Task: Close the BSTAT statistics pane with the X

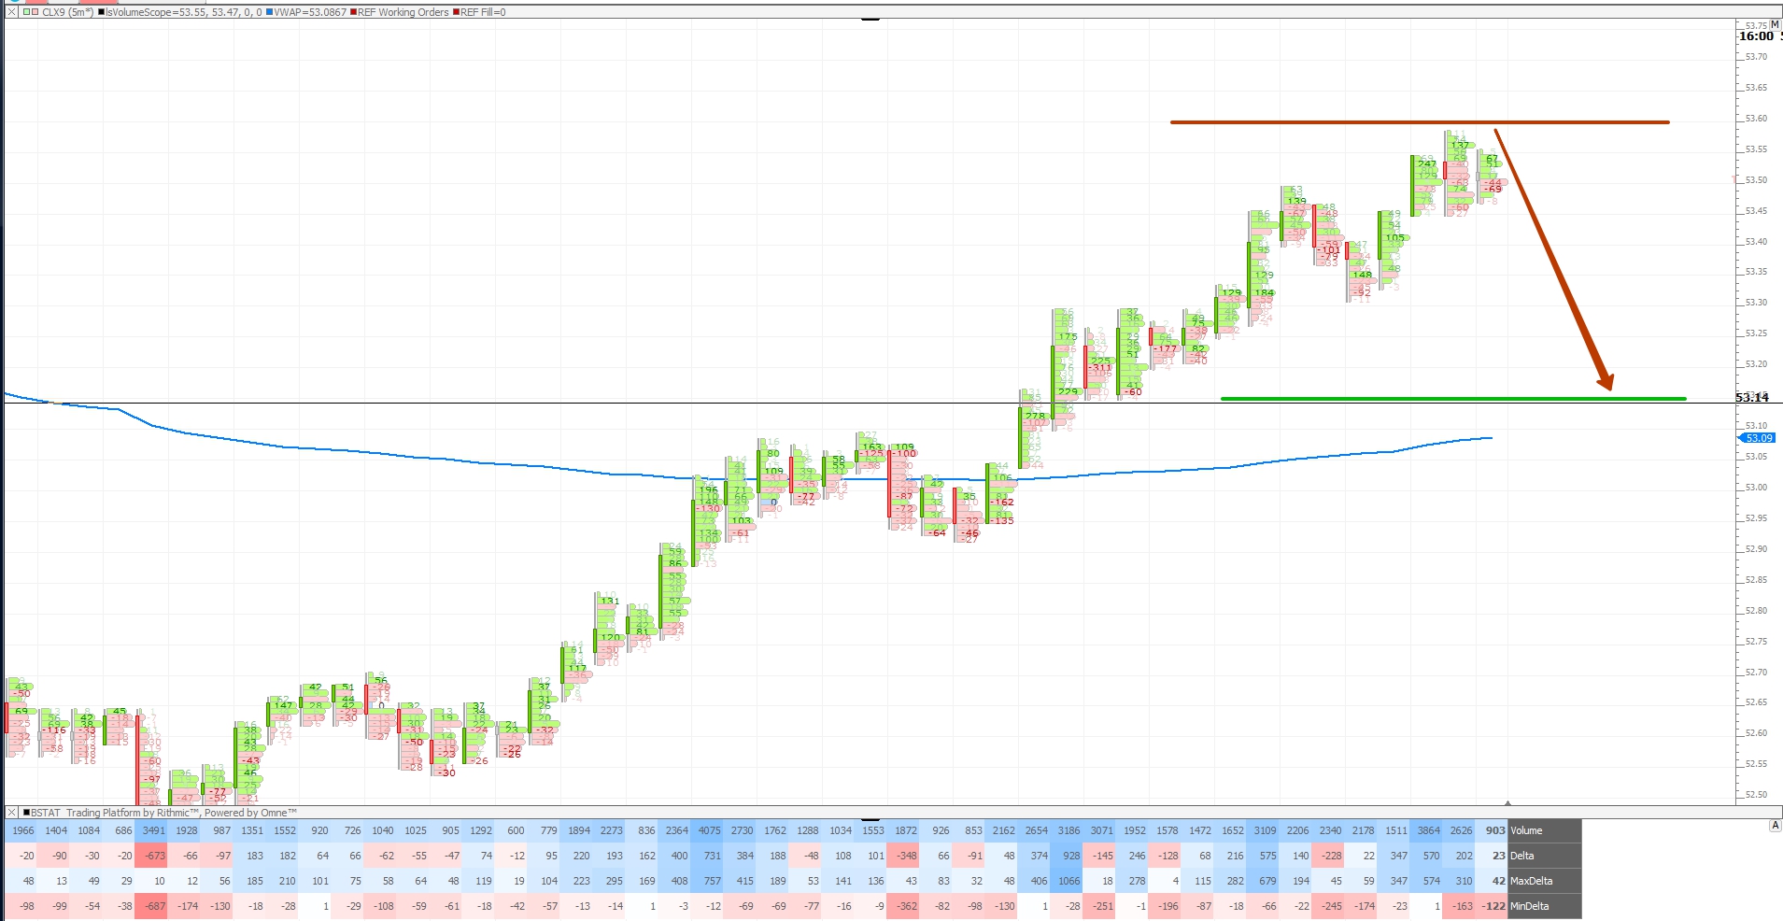Action: 12,813
